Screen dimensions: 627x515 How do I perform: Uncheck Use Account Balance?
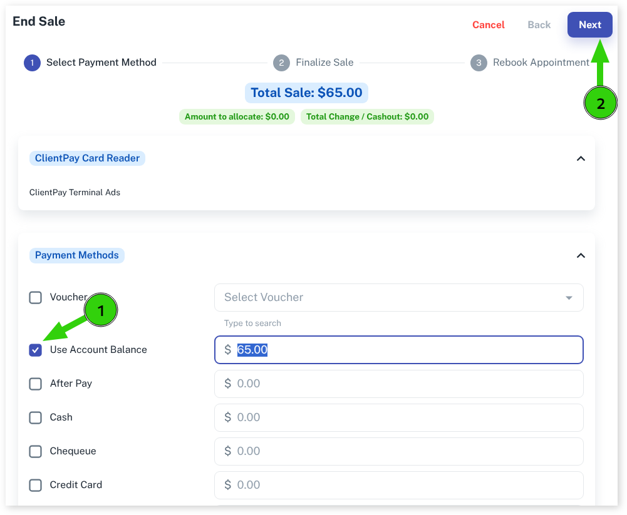coord(36,350)
